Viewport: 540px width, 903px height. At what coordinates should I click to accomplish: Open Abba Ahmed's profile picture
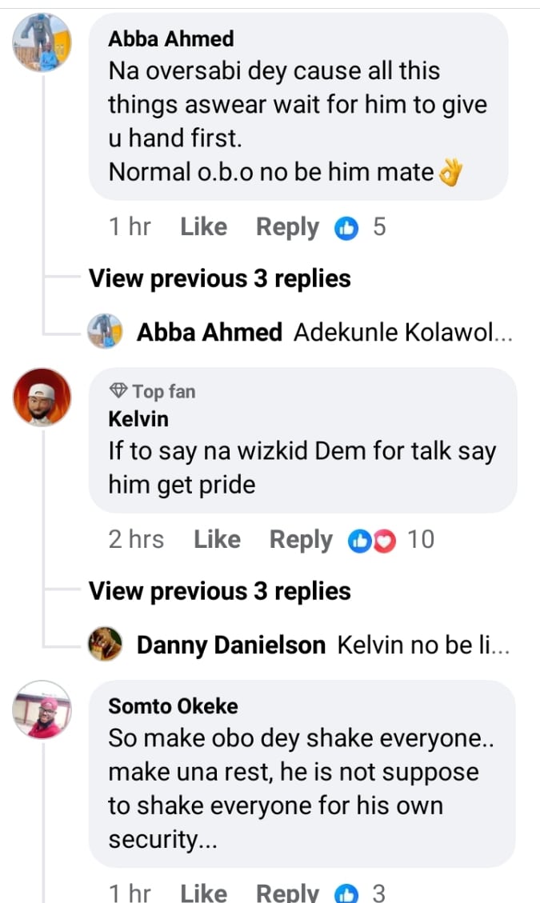(x=43, y=42)
